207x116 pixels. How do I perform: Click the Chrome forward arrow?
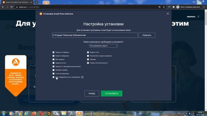[7, 7]
